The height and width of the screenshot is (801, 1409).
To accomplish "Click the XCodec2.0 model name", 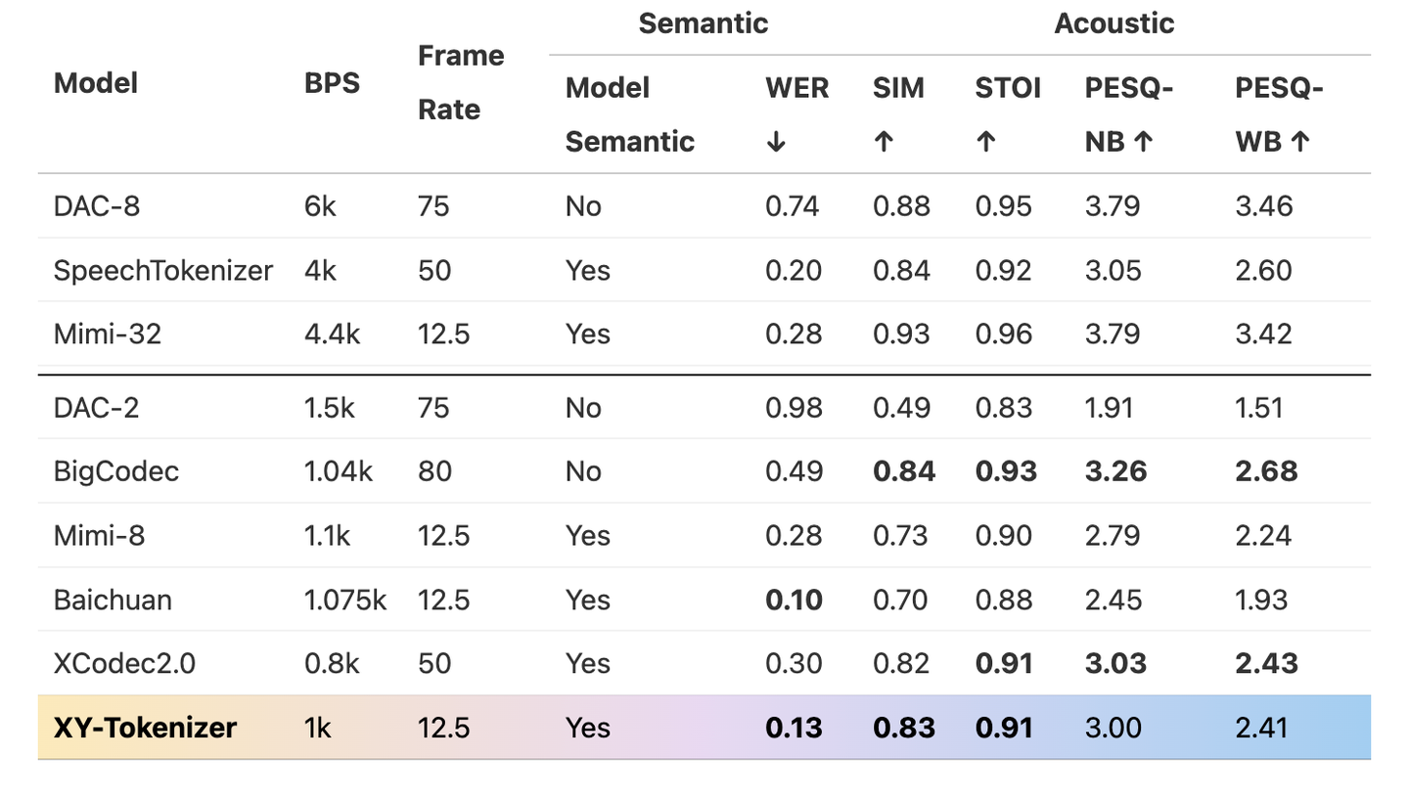I will coord(124,664).
